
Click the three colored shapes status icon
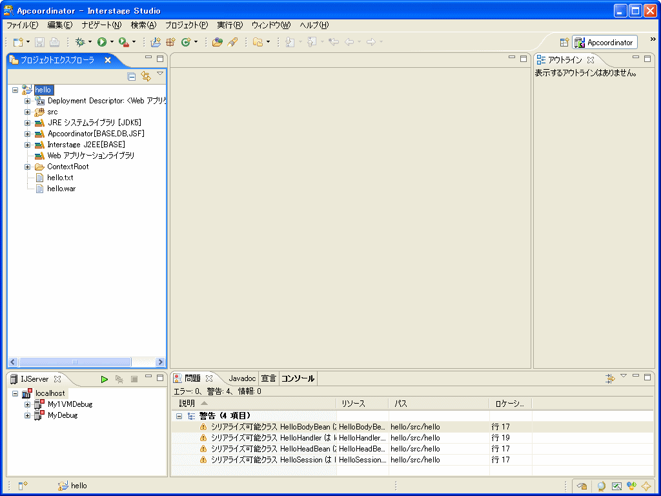pyautogui.click(x=631, y=486)
